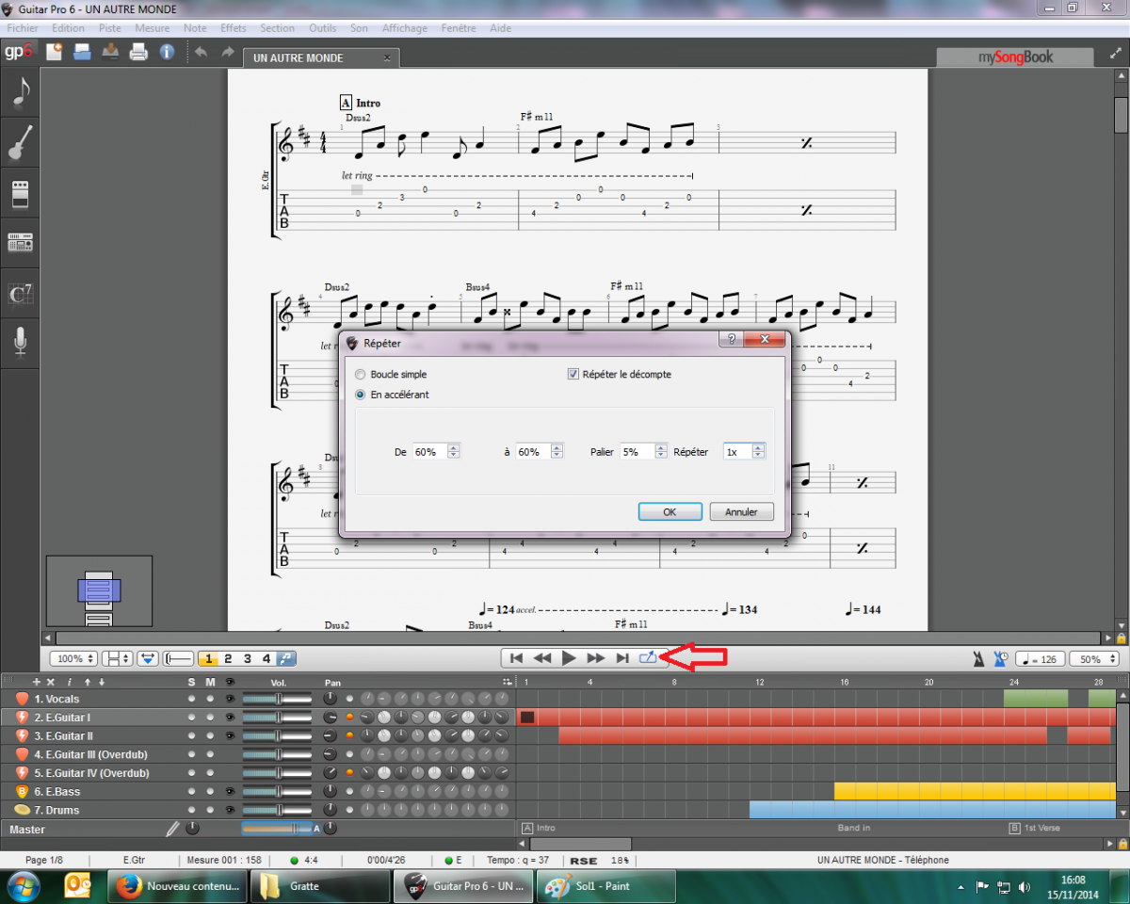
Task: Confirm the Répéter dialog with OK
Action: coord(670,512)
